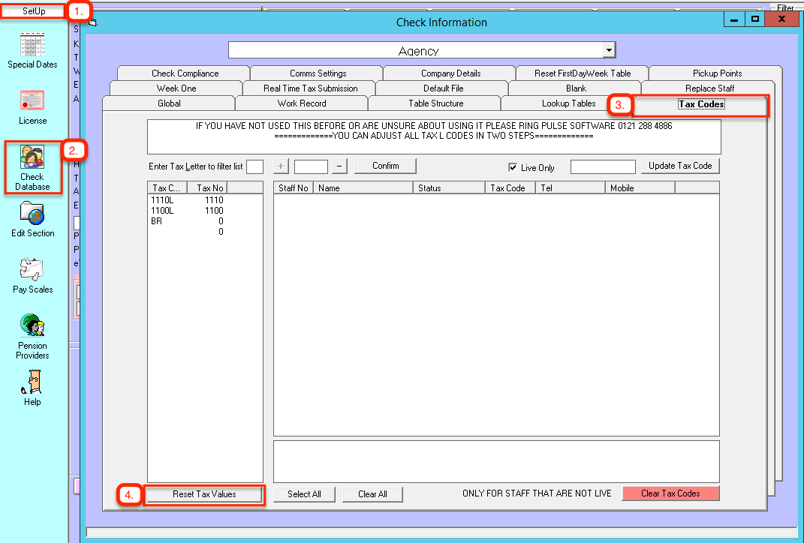Click the Enter Tax Letter filter field
804x543 pixels.
coord(254,166)
